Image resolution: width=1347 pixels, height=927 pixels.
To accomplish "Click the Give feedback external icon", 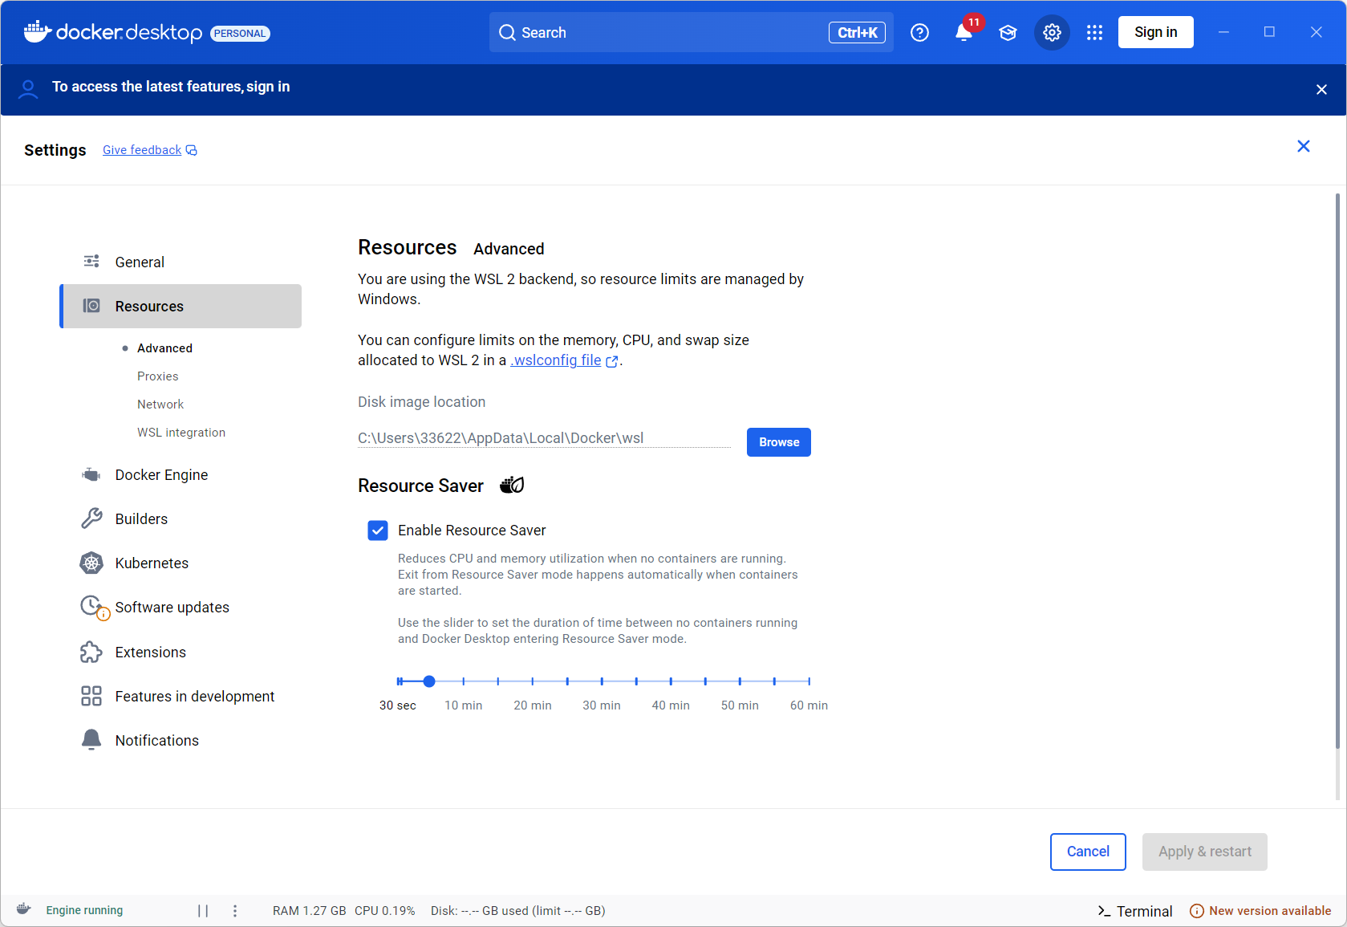I will (192, 150).
